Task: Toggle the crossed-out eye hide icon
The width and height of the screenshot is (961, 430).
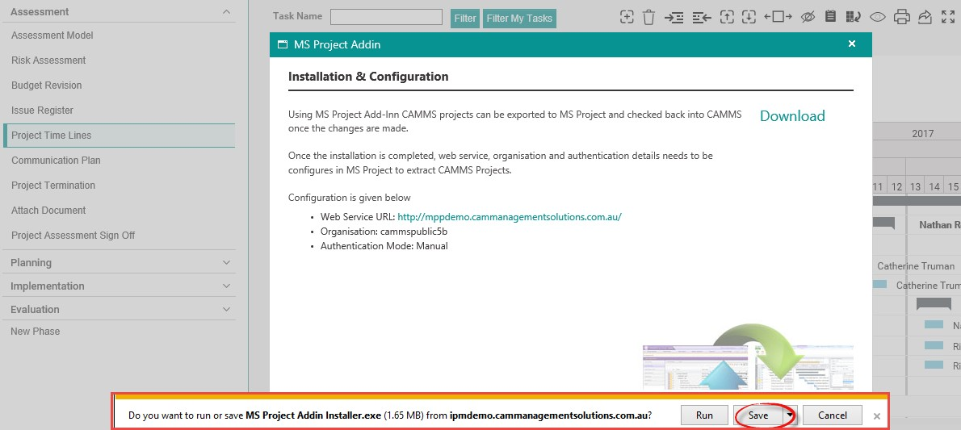Action: point(808,17)
